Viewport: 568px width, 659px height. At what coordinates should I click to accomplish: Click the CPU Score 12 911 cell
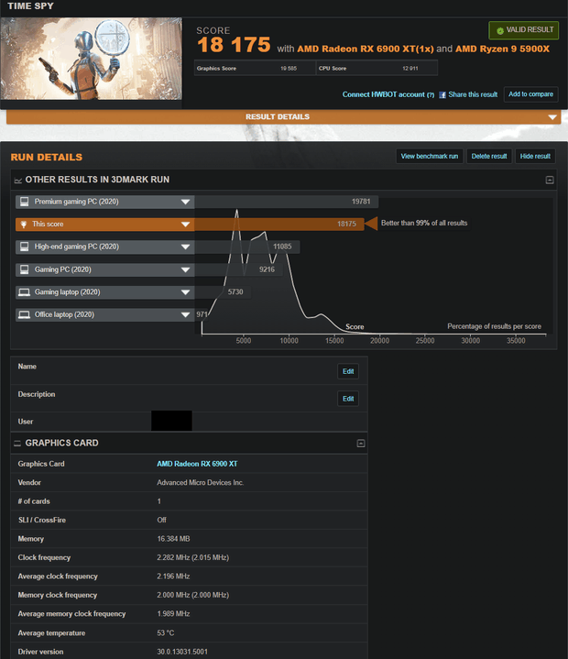(x=377, y=68)
